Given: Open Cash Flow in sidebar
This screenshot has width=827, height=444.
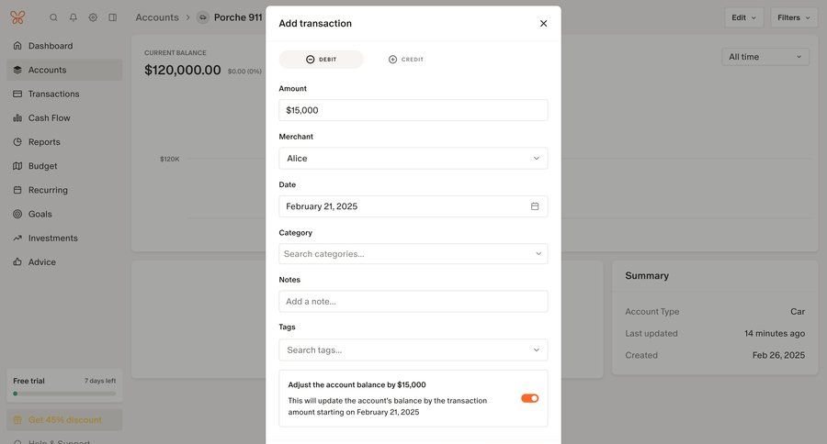Looking at the screenshot, I should (64, 118).
